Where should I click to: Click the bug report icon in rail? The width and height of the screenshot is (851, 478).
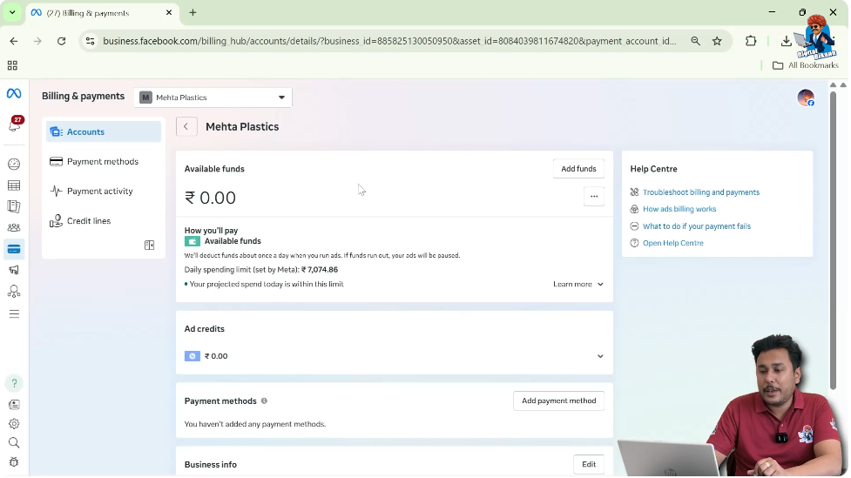click(x=14, y=462)
